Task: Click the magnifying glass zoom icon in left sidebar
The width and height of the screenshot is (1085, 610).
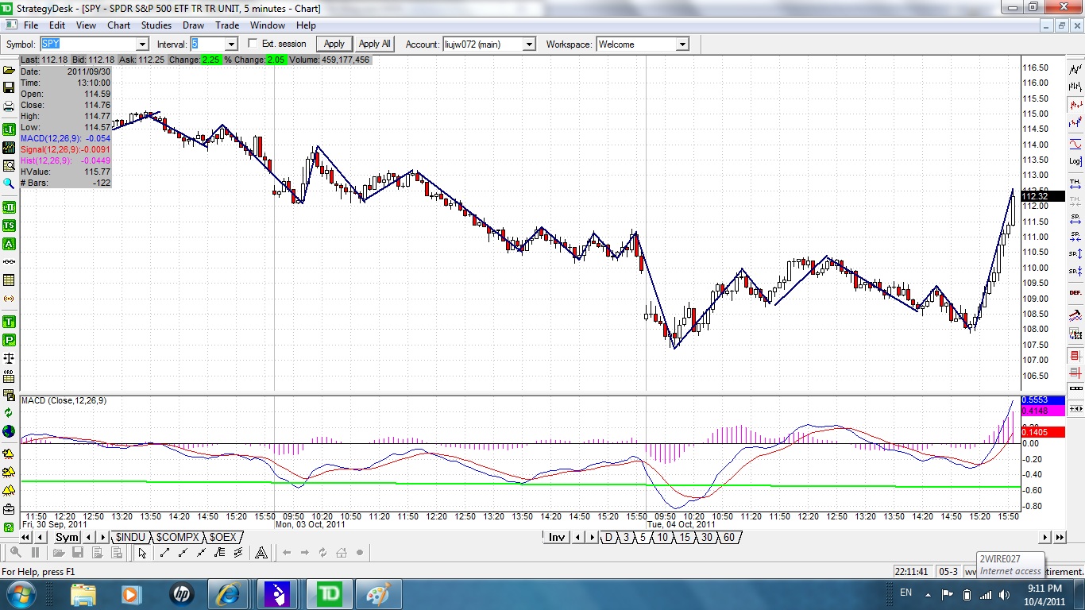Action: (x=9, y=183)
